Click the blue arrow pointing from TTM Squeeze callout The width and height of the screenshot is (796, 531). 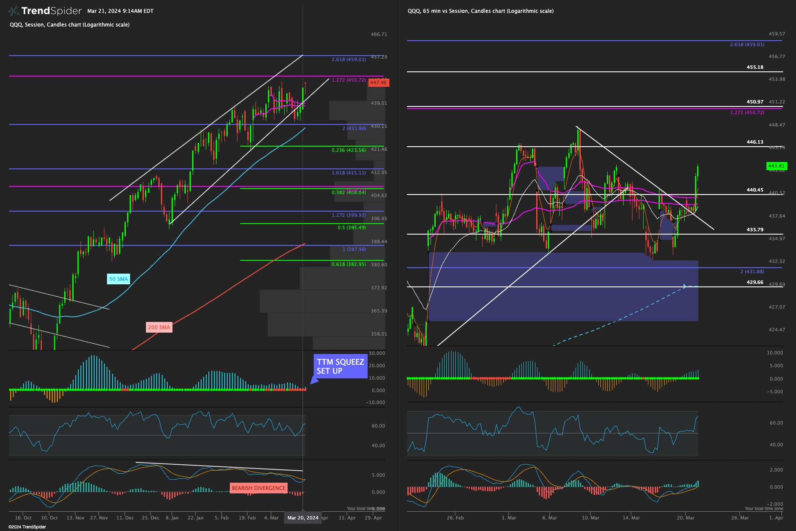tap(314, 380)
